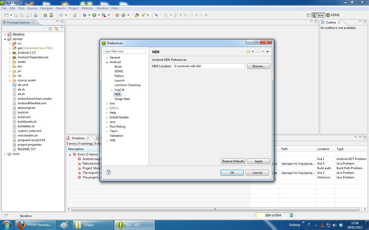Screen dimensions: 369x230
Task: Open the Firefox PPSSPP taskbar button
Action: tap(36, 225)
